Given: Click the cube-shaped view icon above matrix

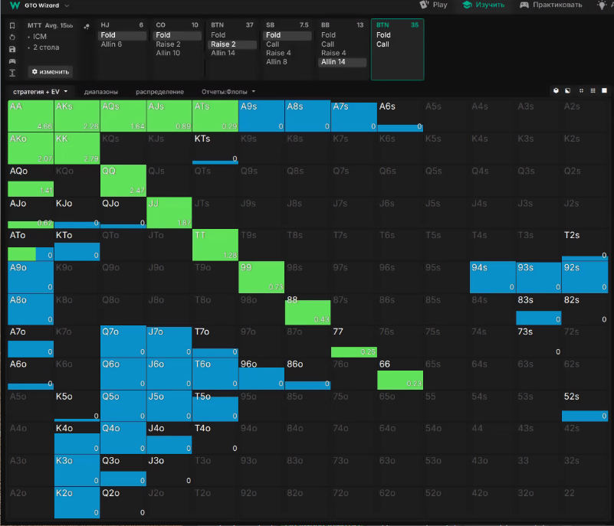Looking at the screenshot, I should coord(555,90).
